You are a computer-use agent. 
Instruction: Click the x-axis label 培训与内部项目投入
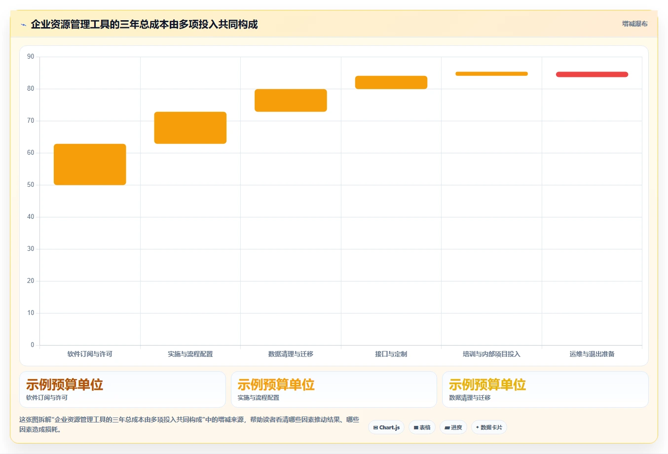coord(491,354)
